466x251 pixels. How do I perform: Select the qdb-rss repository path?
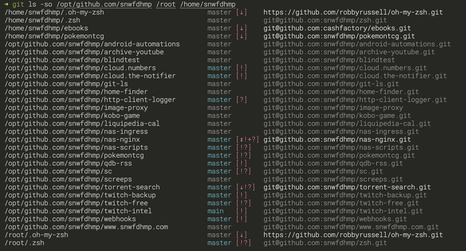[x=68, y=164]
